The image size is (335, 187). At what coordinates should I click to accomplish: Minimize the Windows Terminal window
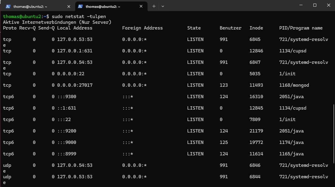(301, 5)
